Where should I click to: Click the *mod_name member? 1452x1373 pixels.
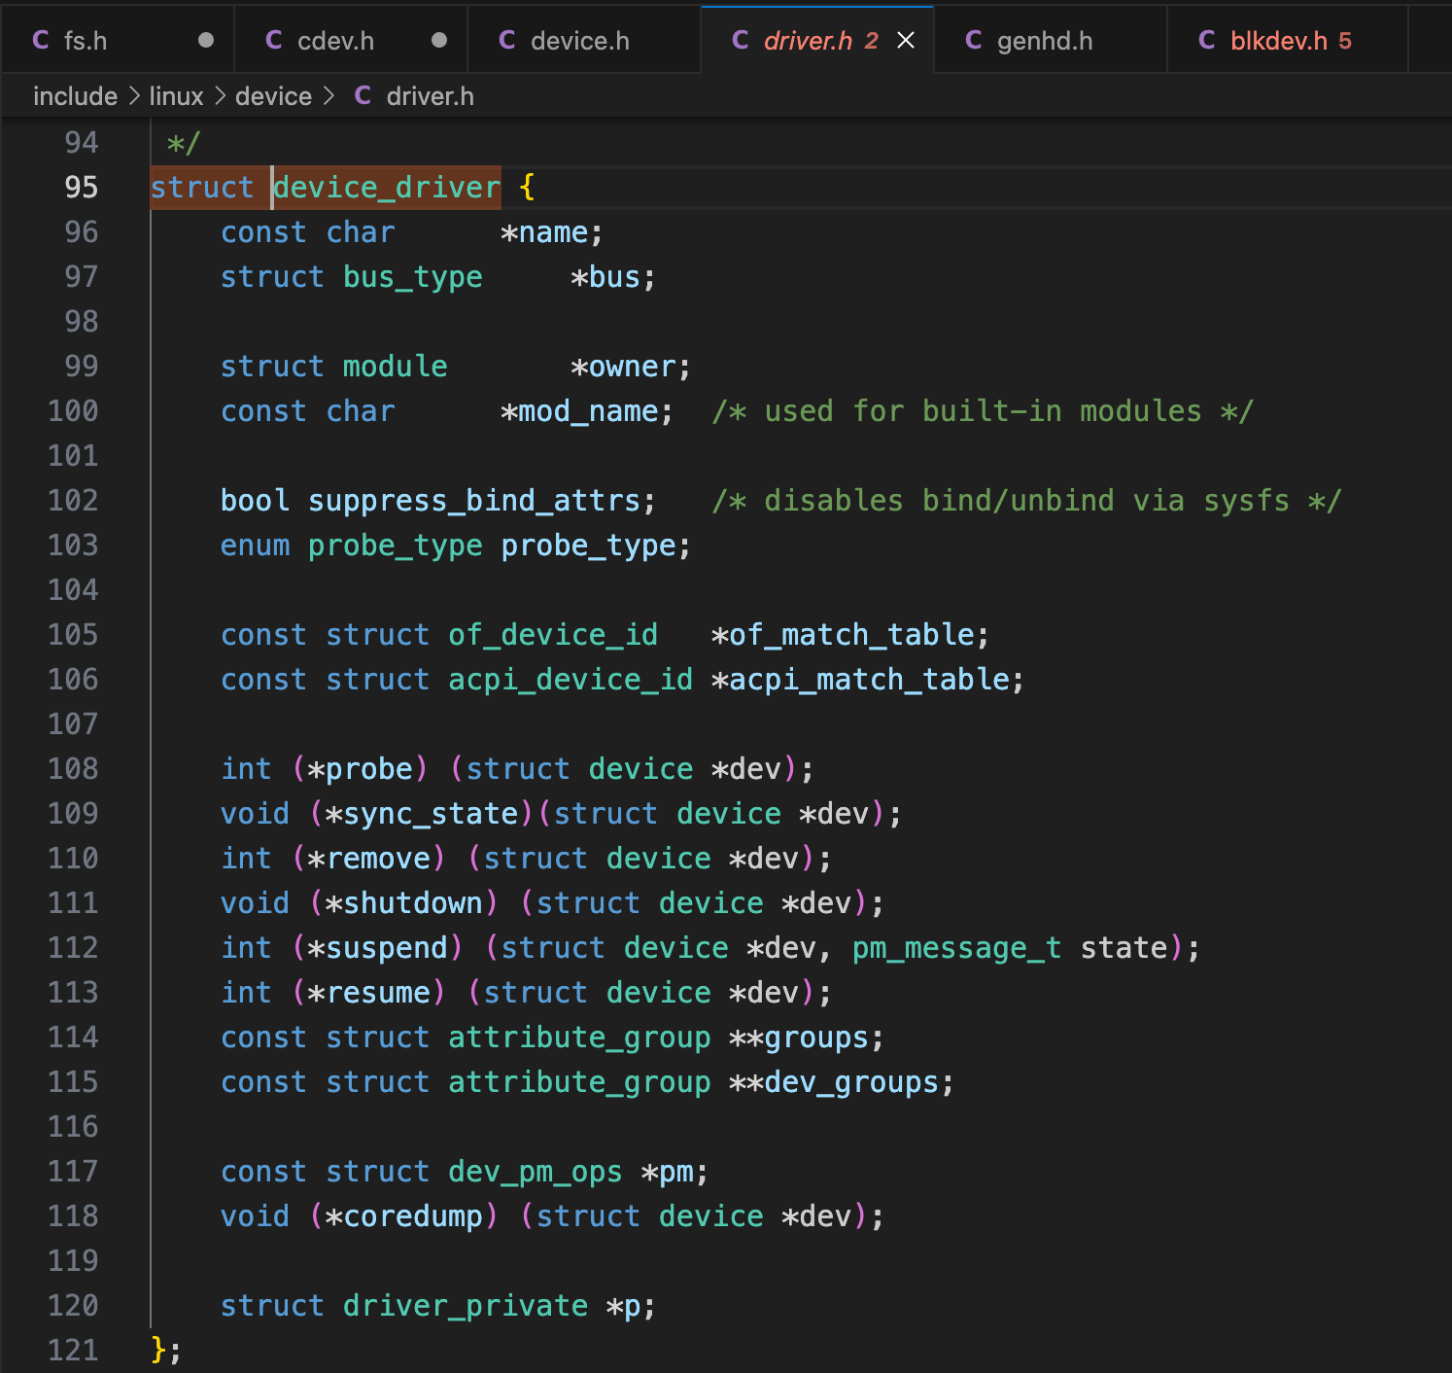(579, 411)
